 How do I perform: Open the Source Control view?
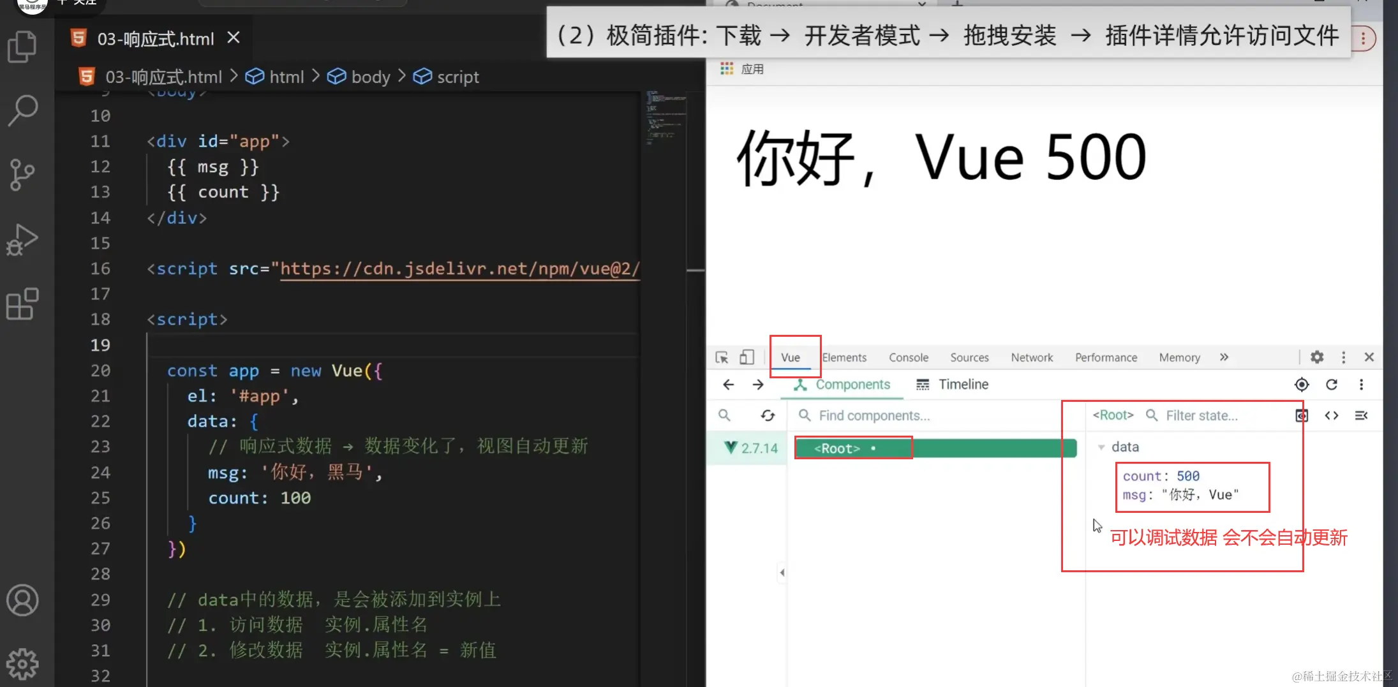coord(22,175)
